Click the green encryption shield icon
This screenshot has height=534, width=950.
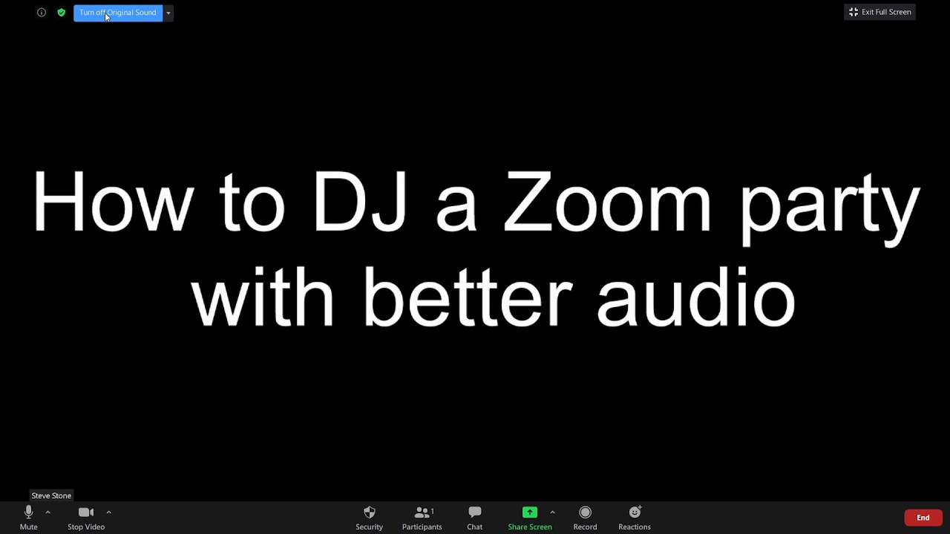click(x=62, y=13)
